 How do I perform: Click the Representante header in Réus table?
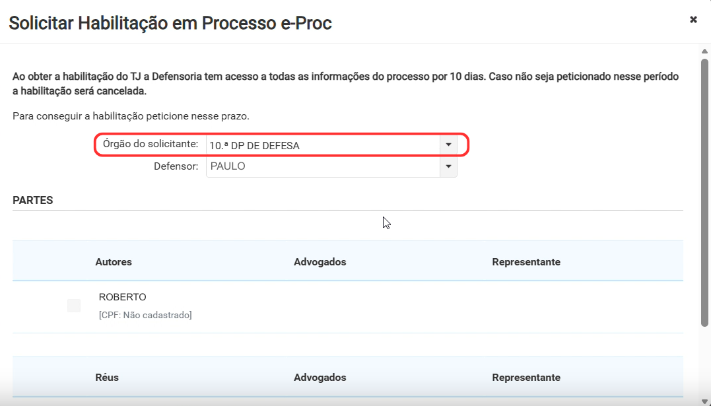[x=526, y=378]
